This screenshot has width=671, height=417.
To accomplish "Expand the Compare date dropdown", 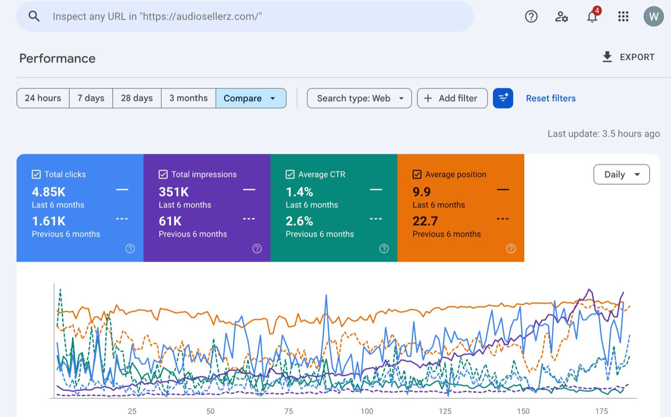I will pyautogui.click(x=250, y=98).
